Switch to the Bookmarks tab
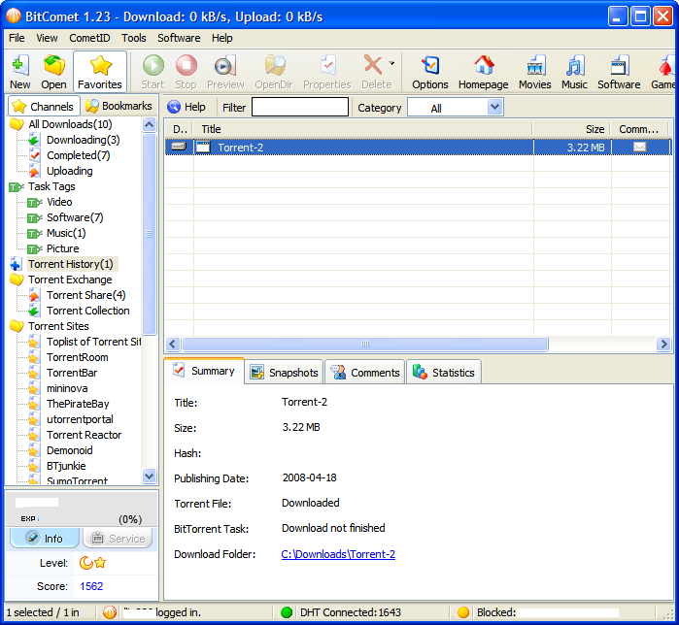The width and height of the screenshot is (679, 625). 119,106
